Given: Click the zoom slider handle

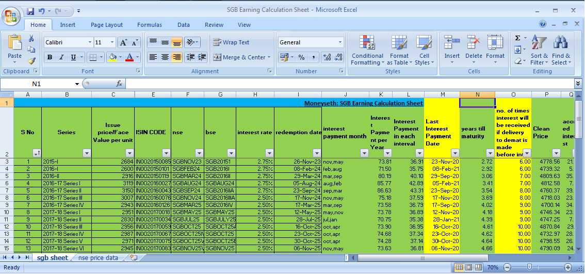Looking at the screenshot, I should pos(529,267).
